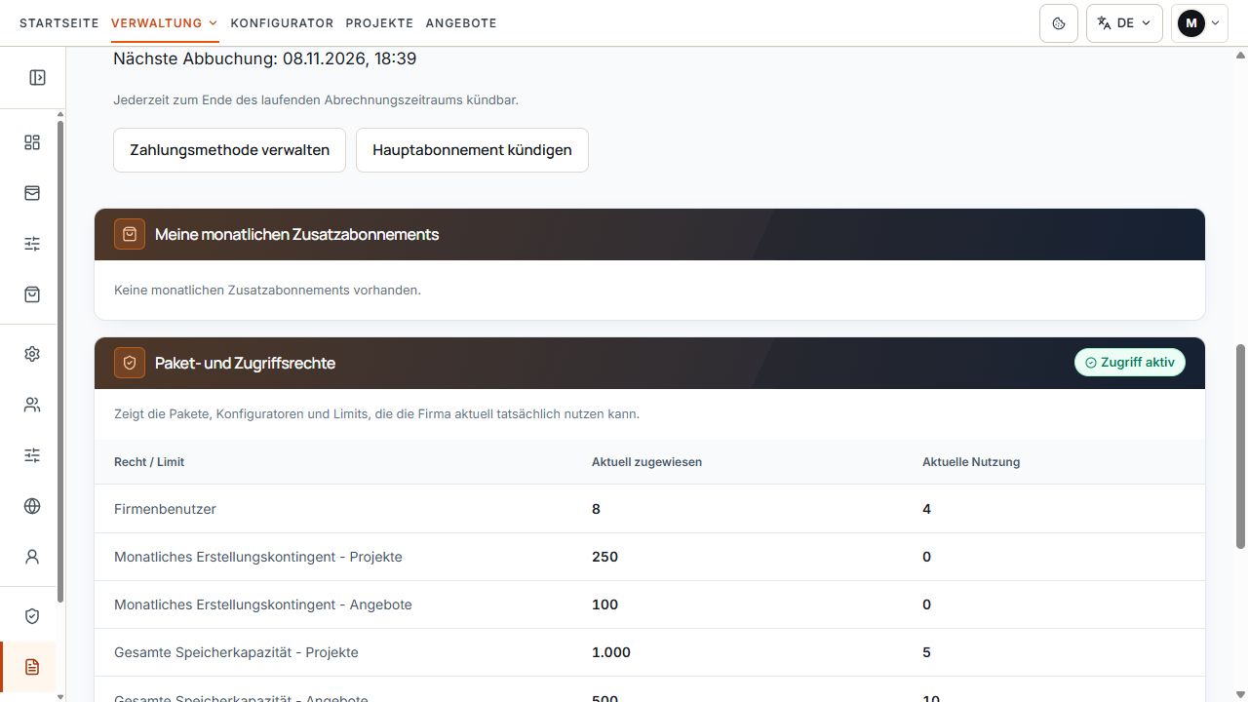Screen dimensions: 1248x702
Task: Open the Konfigurator menu item
Action: [x=282, y=23]
